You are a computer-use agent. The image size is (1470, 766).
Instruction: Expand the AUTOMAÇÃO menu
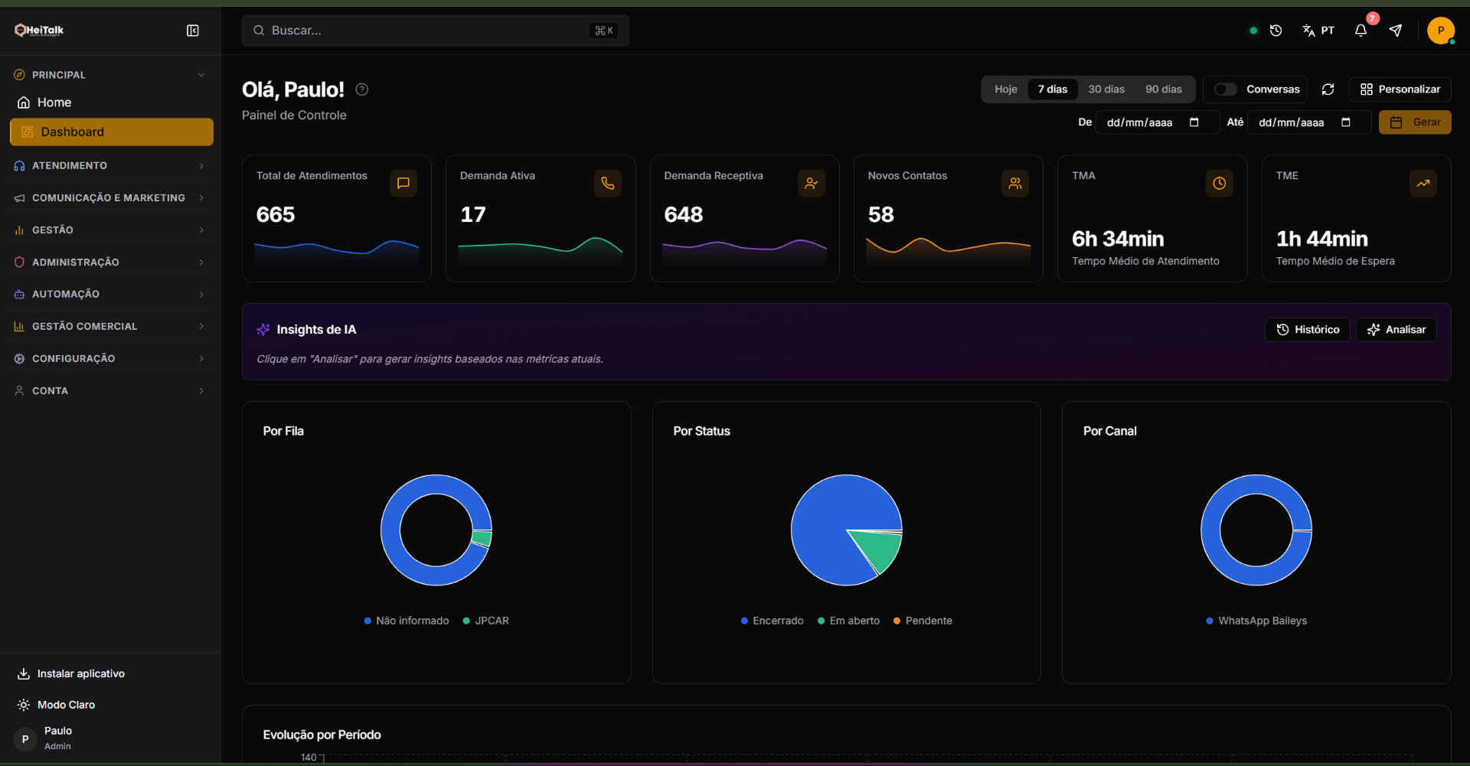111,294
